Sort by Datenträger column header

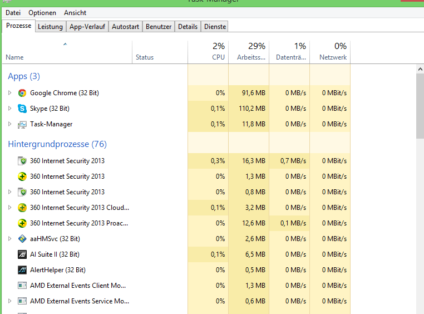point(289,52)
